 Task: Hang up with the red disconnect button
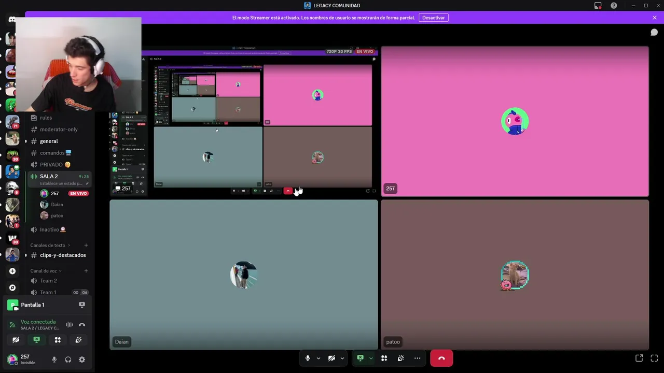pyautogui.click(x=441, y=358)
